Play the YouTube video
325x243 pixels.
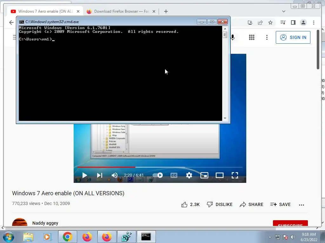pos(84,175)
